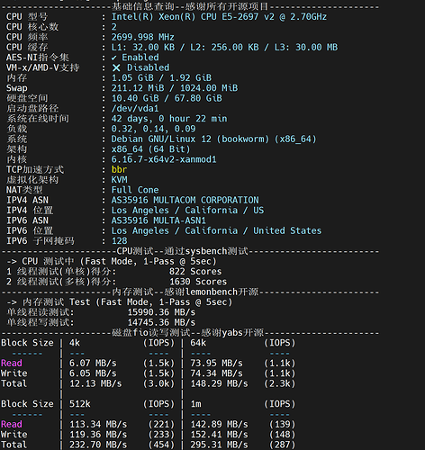The height and width of the screenshot is (450, 425).
Task: Click 1m total '295.31 MB/s'
Action: [x=219, y=445]
